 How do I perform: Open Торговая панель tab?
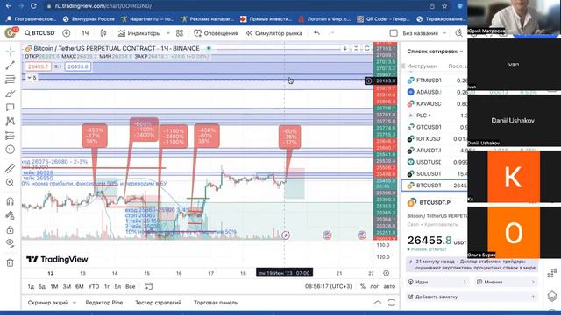[216, 303]
